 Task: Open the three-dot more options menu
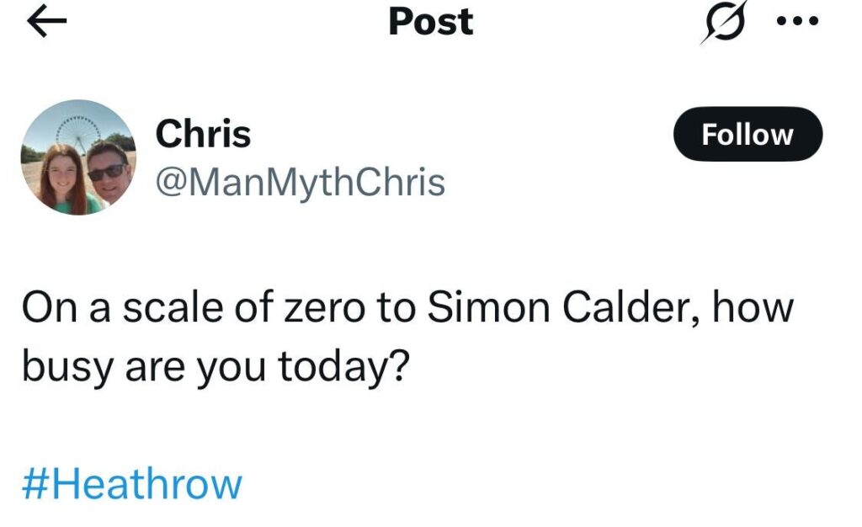point(796,23)
